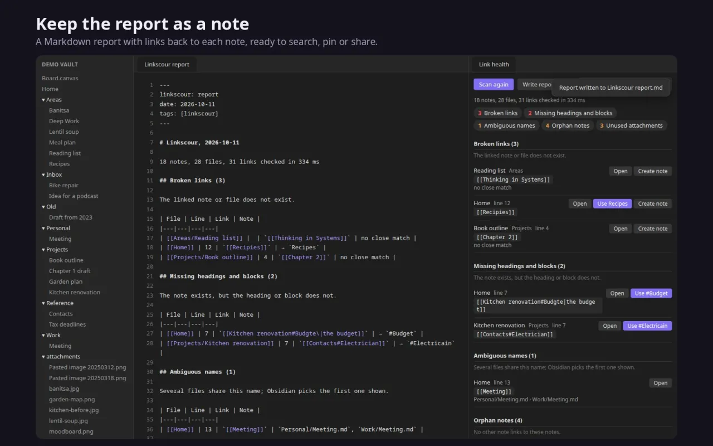Open the Book outline broken link entry

tap(621, 229)
